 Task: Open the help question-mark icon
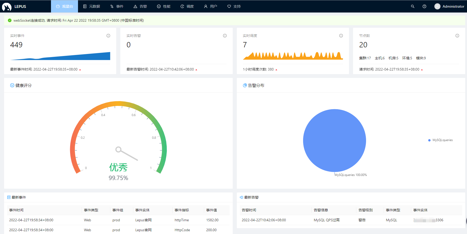(x=424, y=6)
